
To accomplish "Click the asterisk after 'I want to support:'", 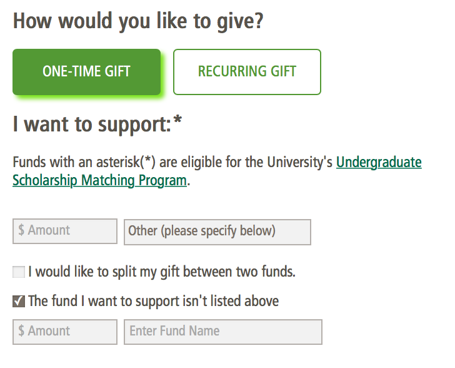I will point(177,121).
